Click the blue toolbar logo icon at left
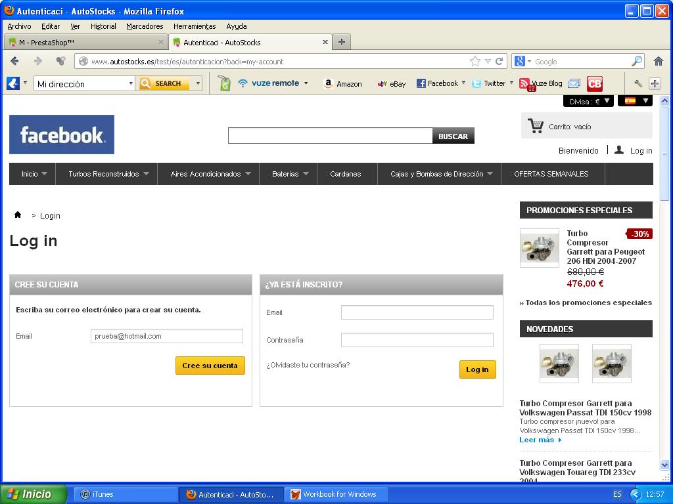Image resolution: width=673 pixels, height=504 pixels. click(13, 83)
